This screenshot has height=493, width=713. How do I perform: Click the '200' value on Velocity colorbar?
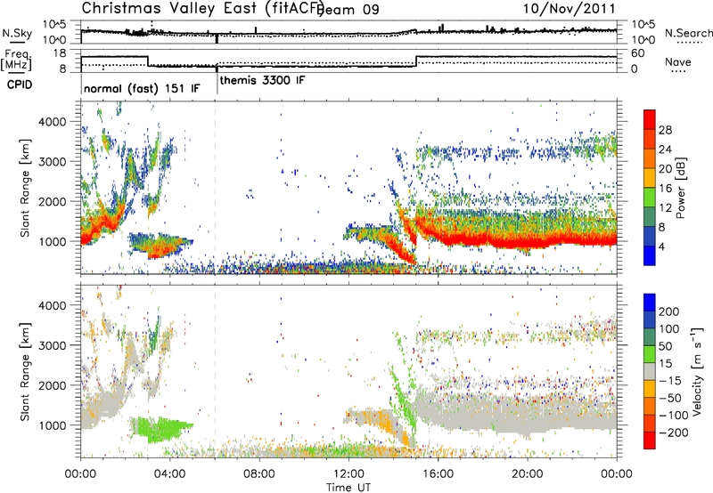coord(669,311)
